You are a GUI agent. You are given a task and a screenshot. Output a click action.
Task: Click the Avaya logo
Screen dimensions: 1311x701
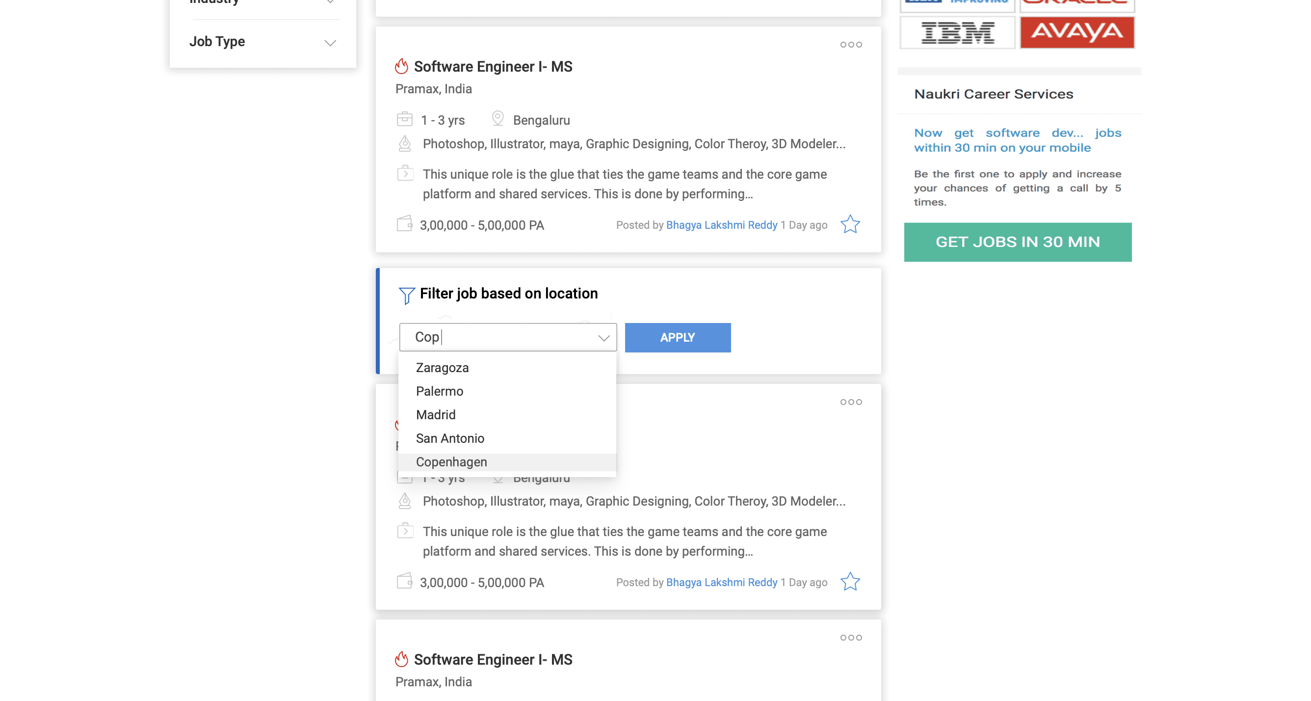[1077, 32]
